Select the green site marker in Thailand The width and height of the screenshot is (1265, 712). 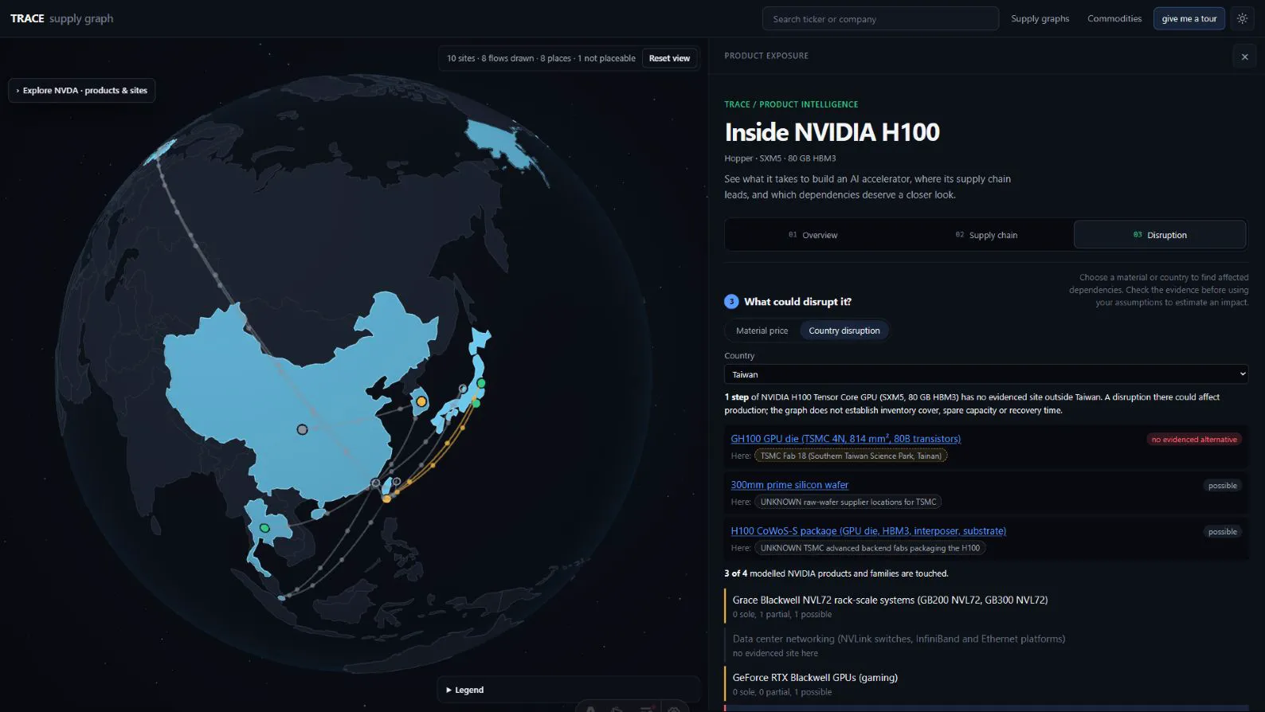click(x=264, y=528)
